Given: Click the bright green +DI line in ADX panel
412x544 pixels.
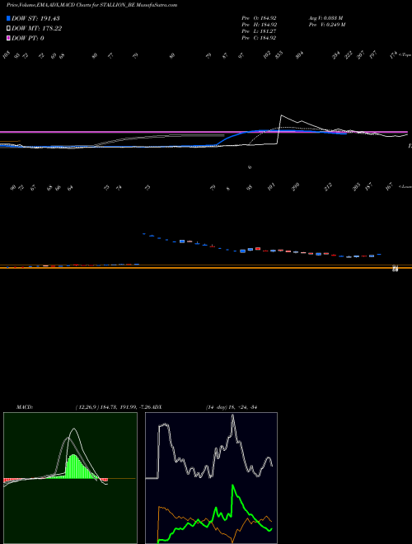Looking at the screenshot, I should pos(233,486).
